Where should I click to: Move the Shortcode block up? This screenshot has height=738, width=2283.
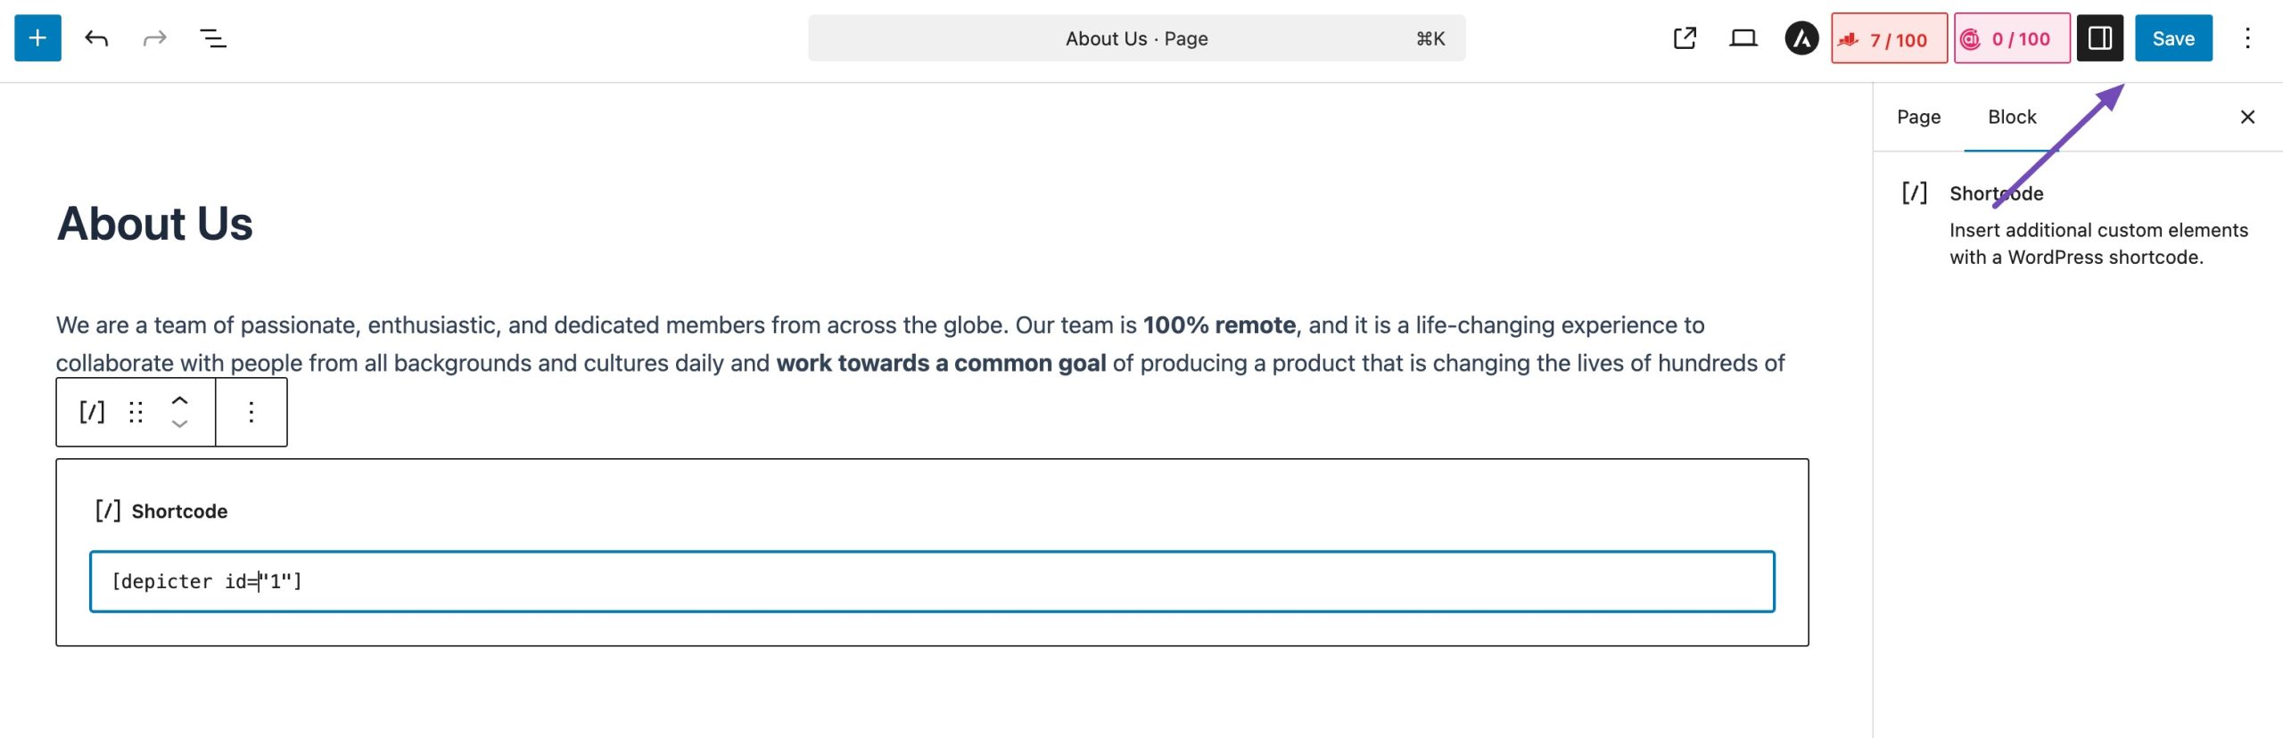click(x=179, y=400)
